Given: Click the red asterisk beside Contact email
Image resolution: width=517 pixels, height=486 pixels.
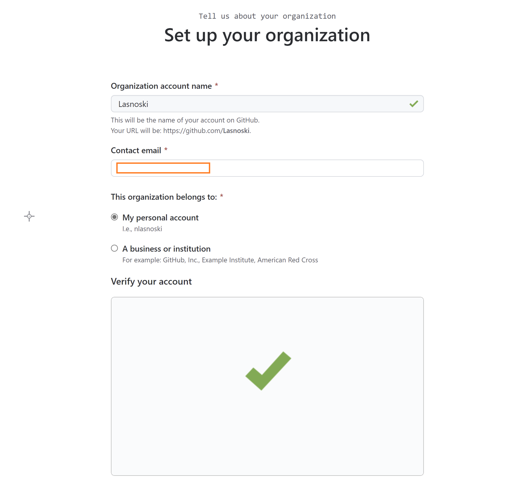Looking at the screenshot, I should pos(166,150).
